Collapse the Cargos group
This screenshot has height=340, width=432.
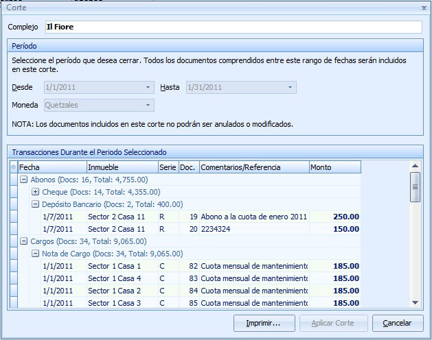23,241
